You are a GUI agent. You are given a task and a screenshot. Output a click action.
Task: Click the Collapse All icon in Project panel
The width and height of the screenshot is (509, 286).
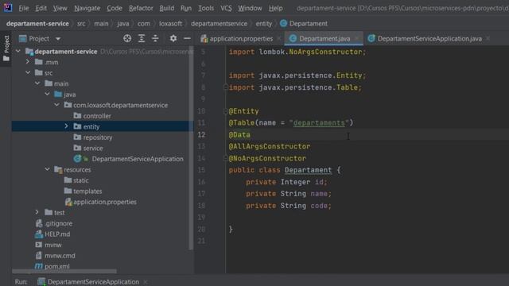click(155, 39)
